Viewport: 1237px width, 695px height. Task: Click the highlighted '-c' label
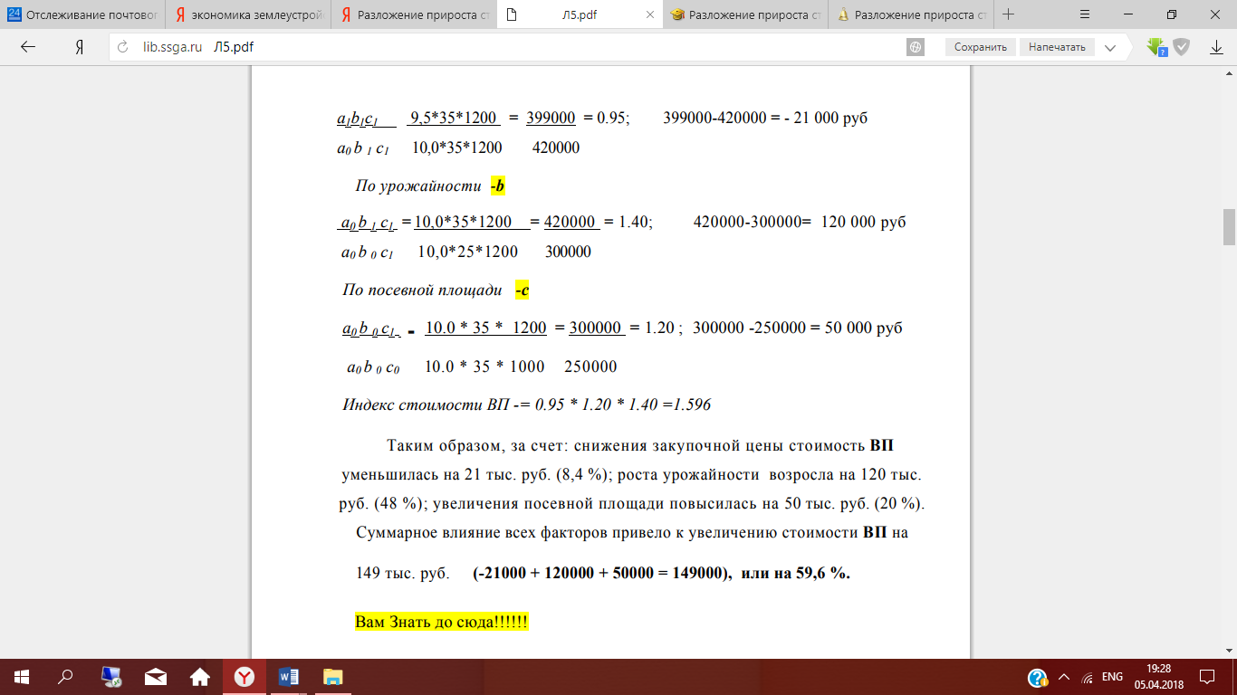point(522,290)
